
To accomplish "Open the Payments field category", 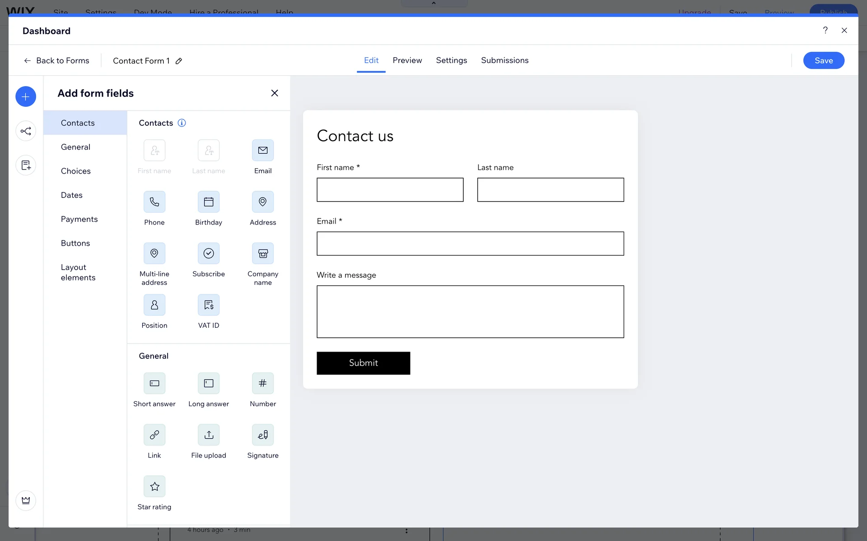I will (x=79, y=219).
